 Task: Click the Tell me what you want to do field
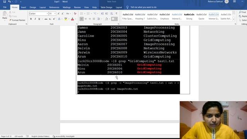pyautogui.click(x=144, y=7)
